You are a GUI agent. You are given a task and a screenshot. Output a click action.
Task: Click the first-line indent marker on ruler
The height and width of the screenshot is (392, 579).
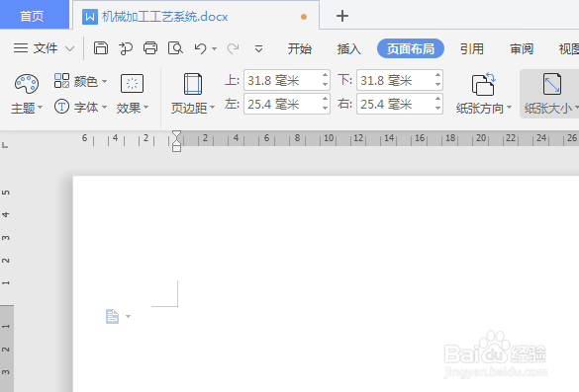176,133
